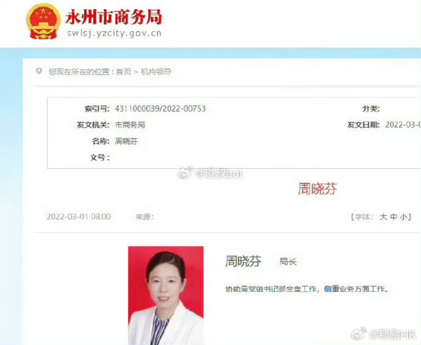421x345 pixels.
Task: Set font size to 大
Action: pyautogui.click(x=383, y=217)
